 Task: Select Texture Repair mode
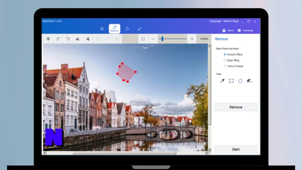click(234, 66)
